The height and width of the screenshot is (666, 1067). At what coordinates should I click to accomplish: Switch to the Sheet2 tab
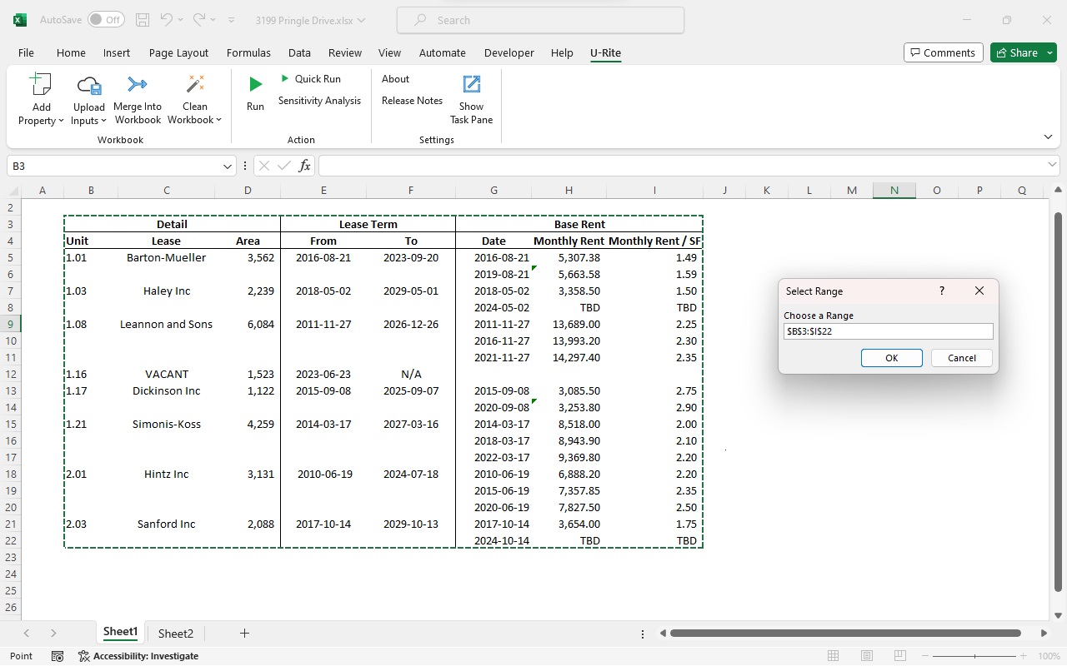coord(175,633)
